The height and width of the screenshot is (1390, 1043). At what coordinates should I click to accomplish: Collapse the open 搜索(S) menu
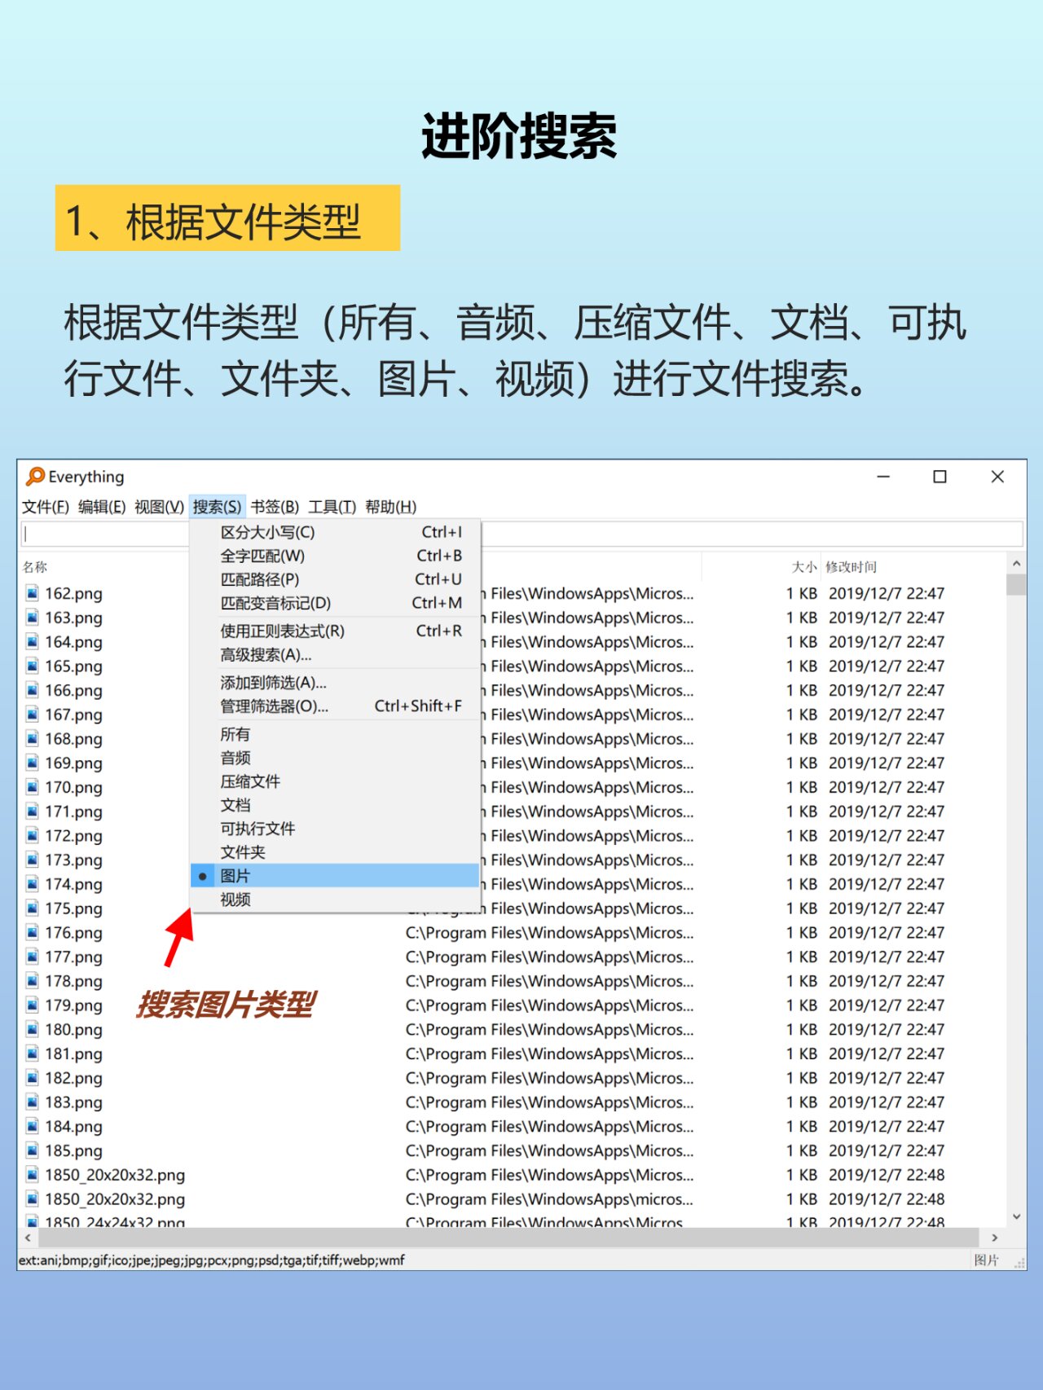217,507
